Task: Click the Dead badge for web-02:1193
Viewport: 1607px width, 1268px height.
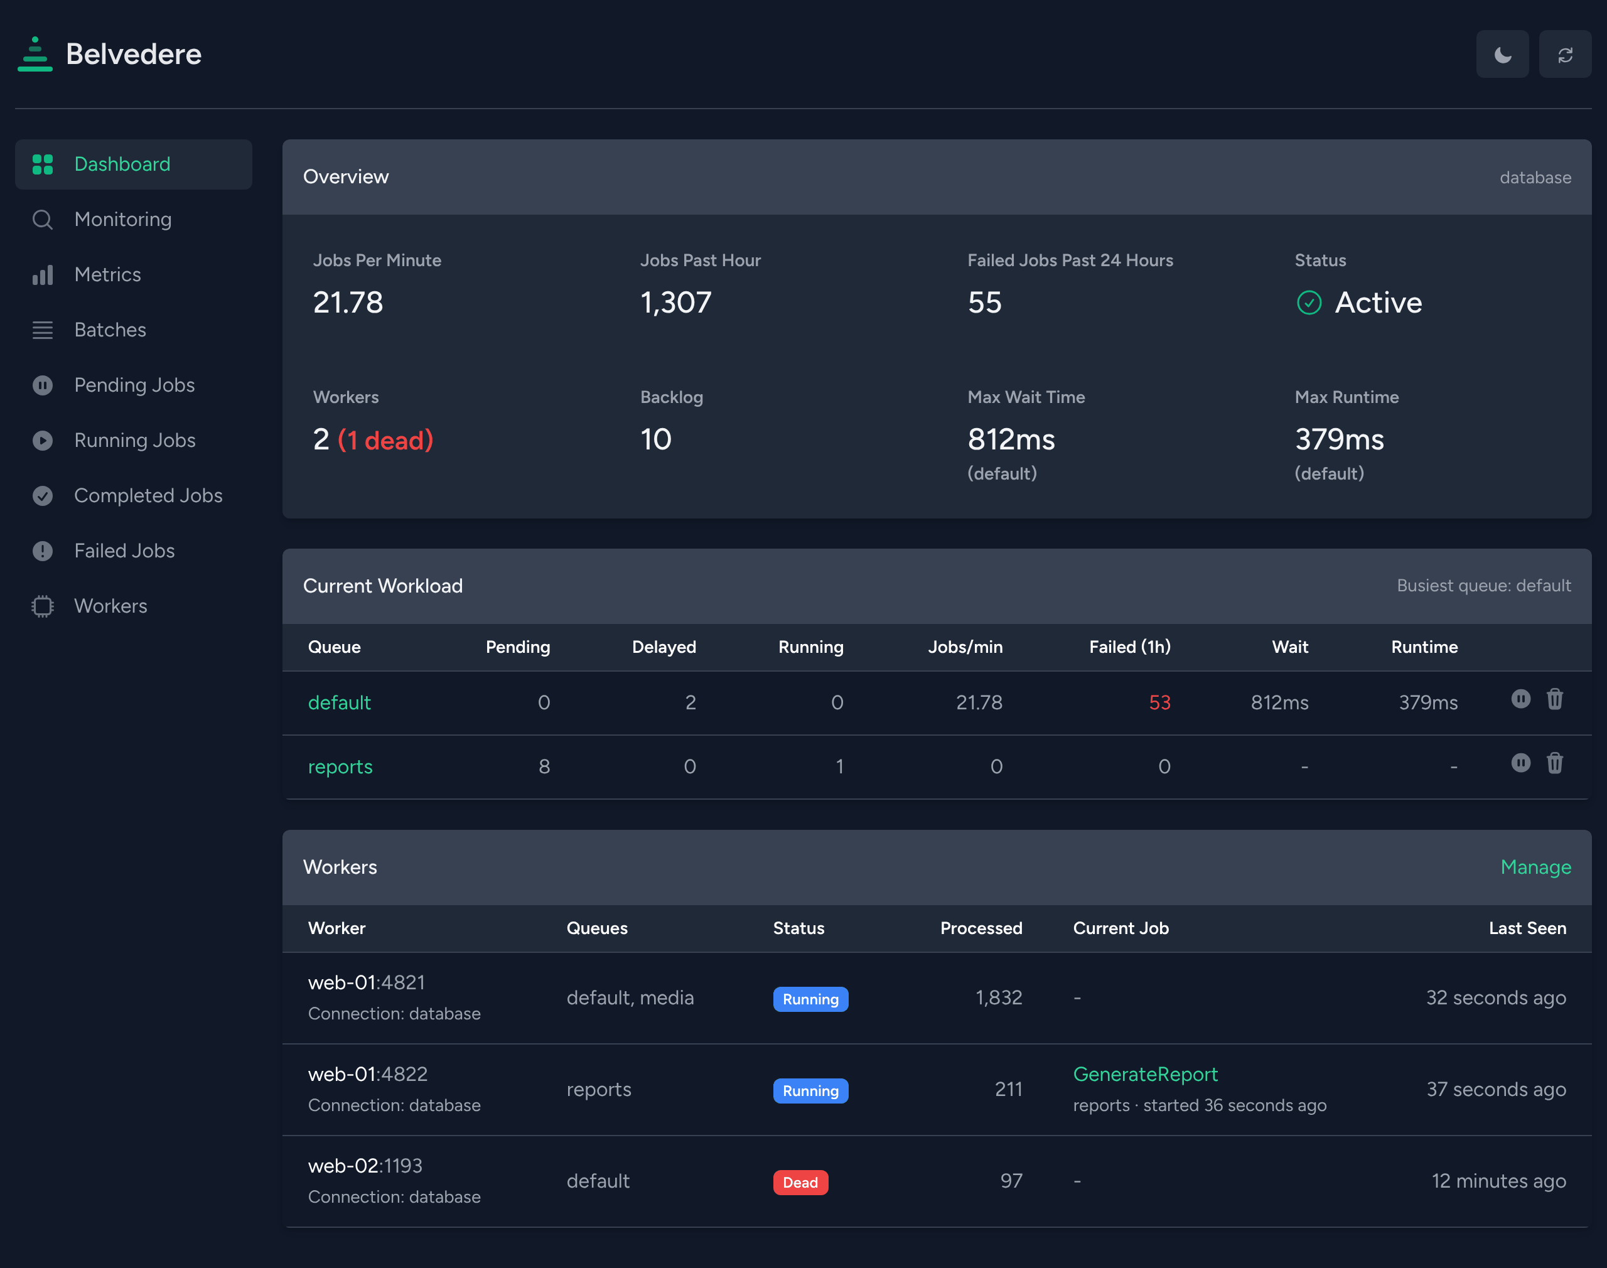Action: (x=800, y=1183)
